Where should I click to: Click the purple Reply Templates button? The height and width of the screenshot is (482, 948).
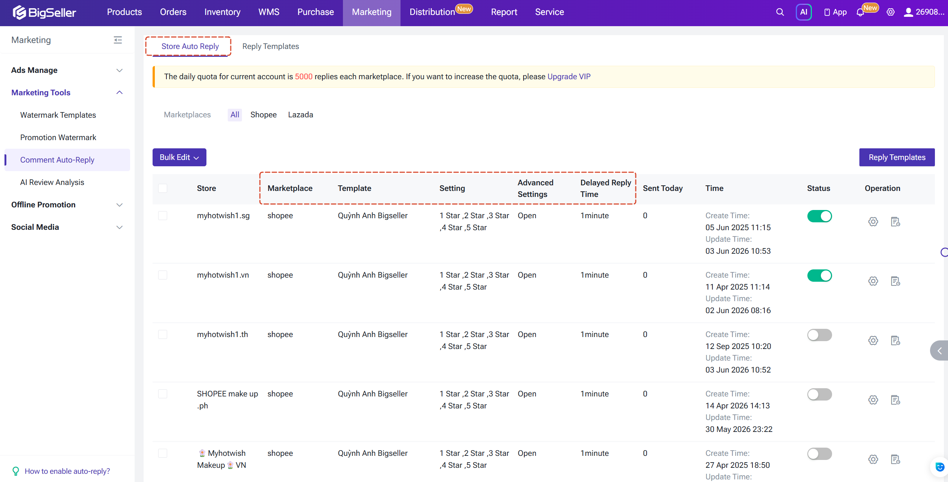pos(897,157)
